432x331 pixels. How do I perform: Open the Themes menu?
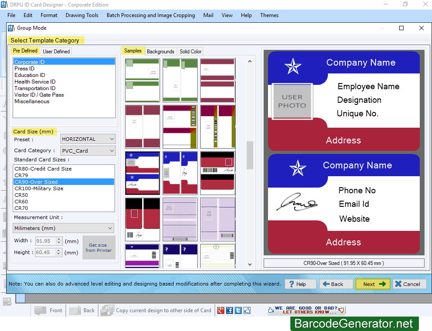tap(269, 15)
